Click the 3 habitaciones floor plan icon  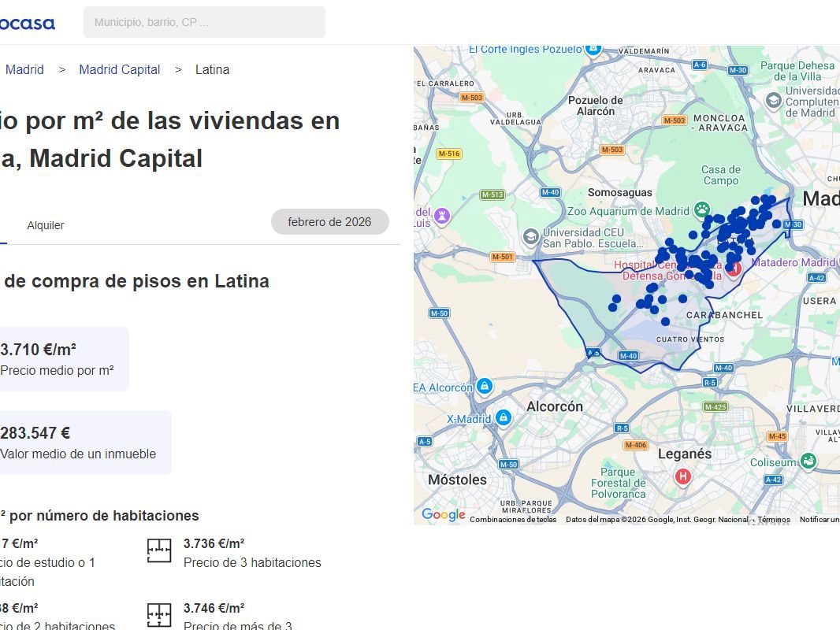159,551
